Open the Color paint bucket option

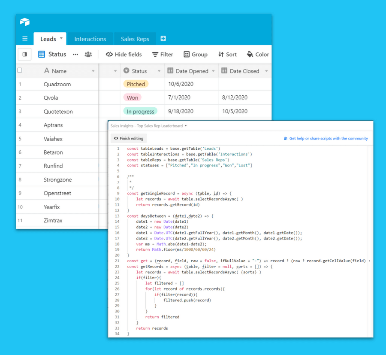point(258,55)
